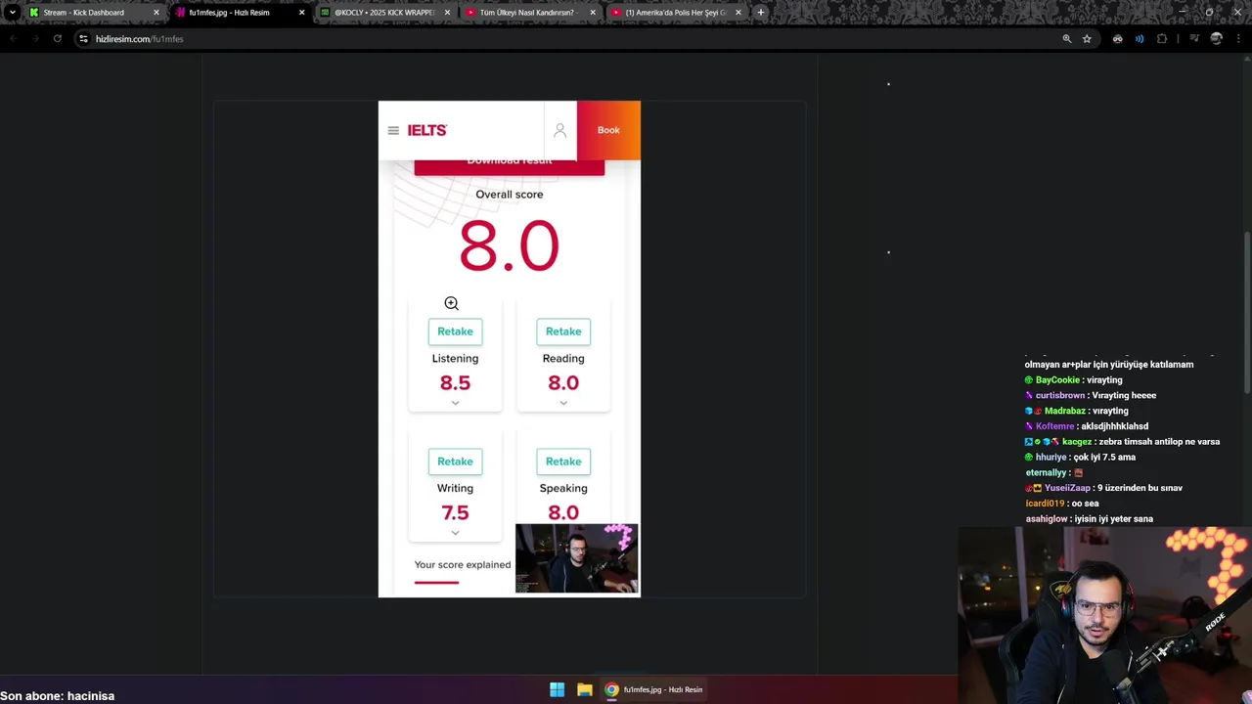Click the red Book button
The width and height of the screenshot is (1252, 704).
pyautogui.click(x=608, y=130)
